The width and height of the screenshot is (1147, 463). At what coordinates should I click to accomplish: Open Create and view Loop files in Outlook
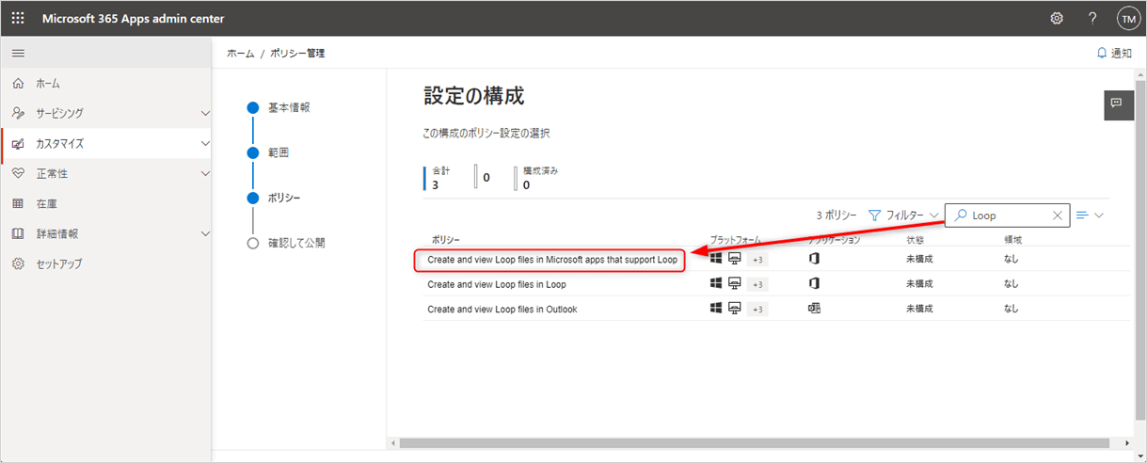coord(502,309)
